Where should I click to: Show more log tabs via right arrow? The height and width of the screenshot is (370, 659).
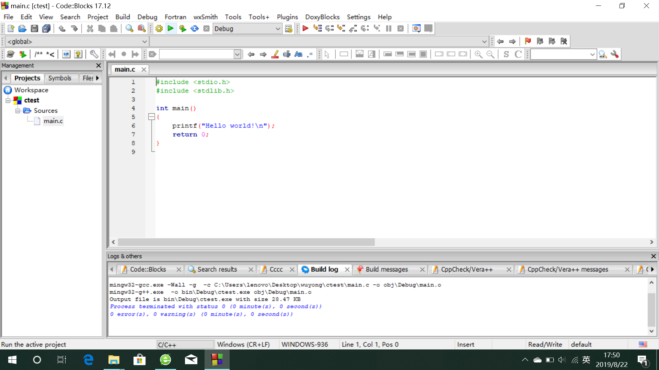[x=652, y=270]
